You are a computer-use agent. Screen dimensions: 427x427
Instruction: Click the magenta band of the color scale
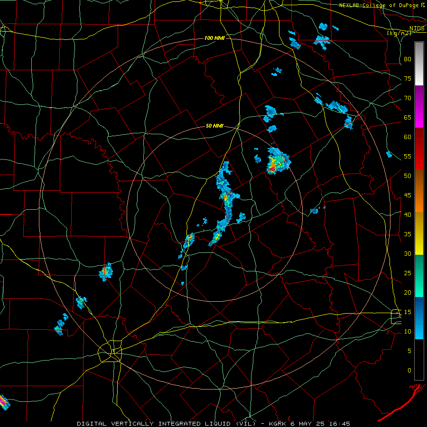[x=419, y=106]
